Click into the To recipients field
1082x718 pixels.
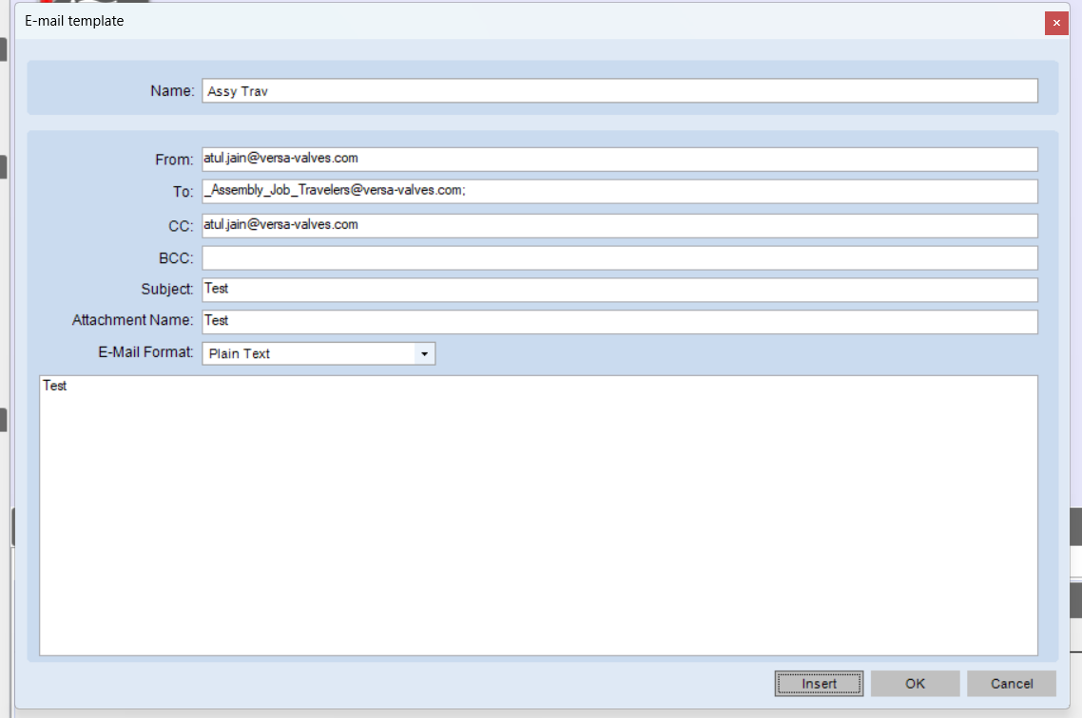[x=620, y=192]
